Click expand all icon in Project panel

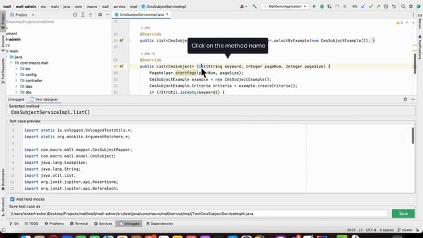[83, 15]
